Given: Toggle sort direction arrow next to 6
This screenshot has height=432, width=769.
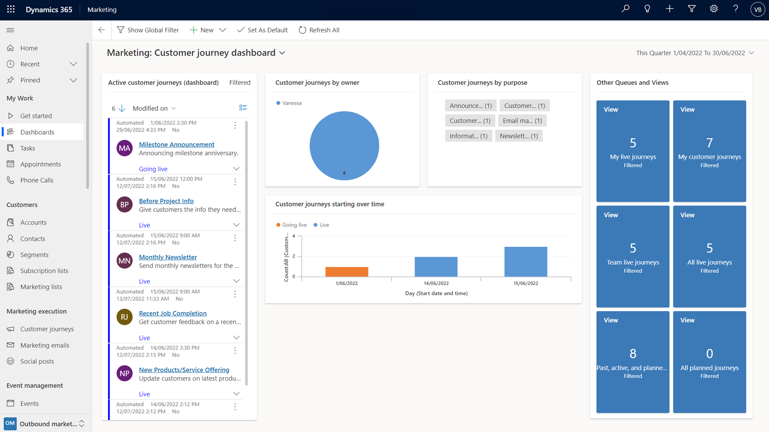Looking at the screenshot, I should [x=122, y=108].
